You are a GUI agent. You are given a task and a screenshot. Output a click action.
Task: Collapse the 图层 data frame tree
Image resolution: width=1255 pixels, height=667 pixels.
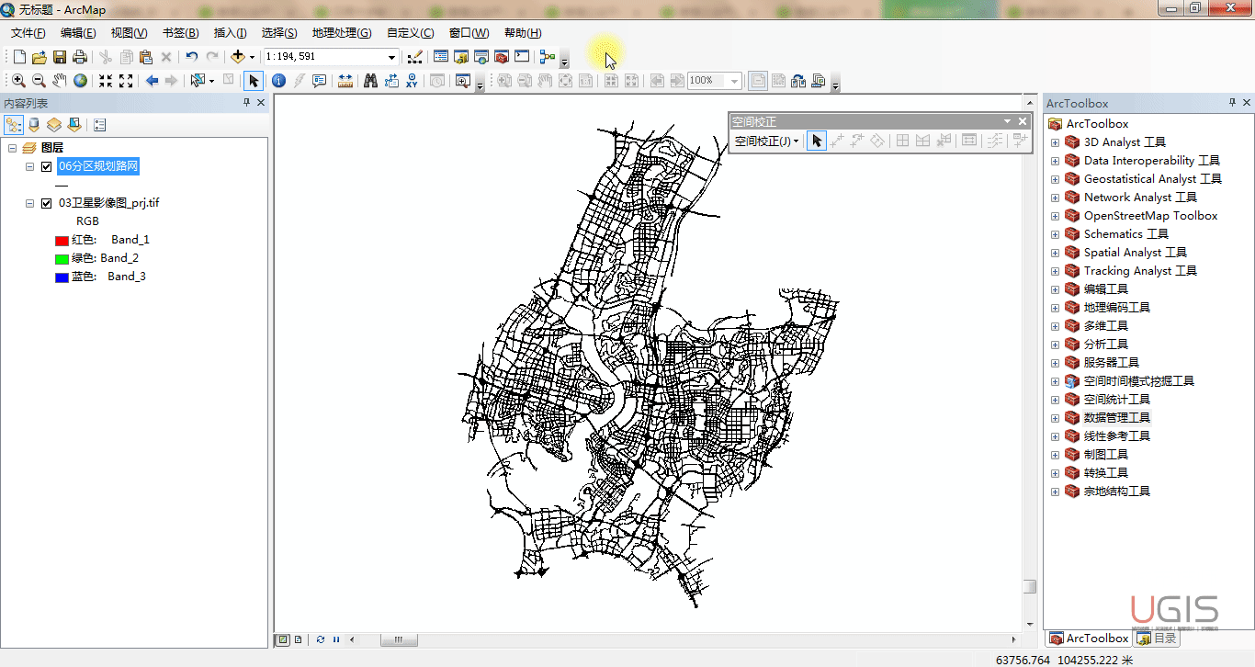(x=12, y=148)
